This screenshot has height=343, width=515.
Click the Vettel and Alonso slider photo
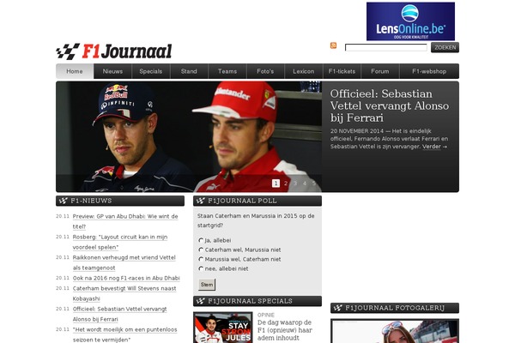[x=189, y=136]
